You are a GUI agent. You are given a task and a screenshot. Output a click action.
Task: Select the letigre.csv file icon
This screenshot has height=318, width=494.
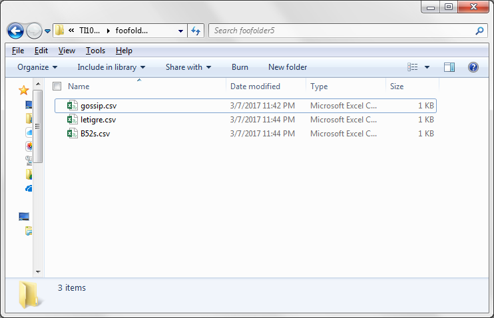(72, 119)
